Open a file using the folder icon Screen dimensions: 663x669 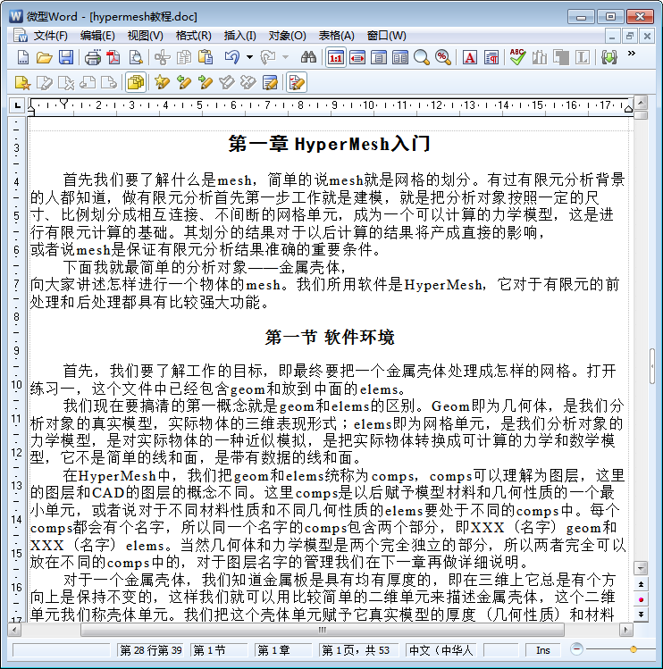pos(44,57)
